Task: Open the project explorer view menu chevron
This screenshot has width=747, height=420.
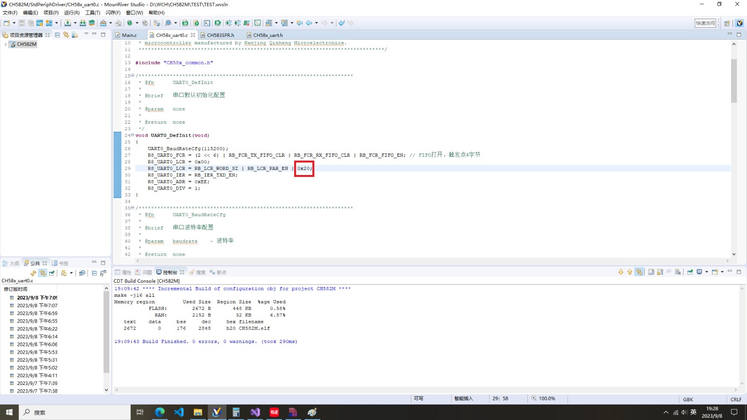Action: tap(86, 34)
